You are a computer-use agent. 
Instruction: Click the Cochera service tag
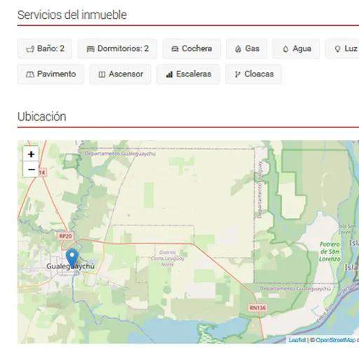point(191,48)
